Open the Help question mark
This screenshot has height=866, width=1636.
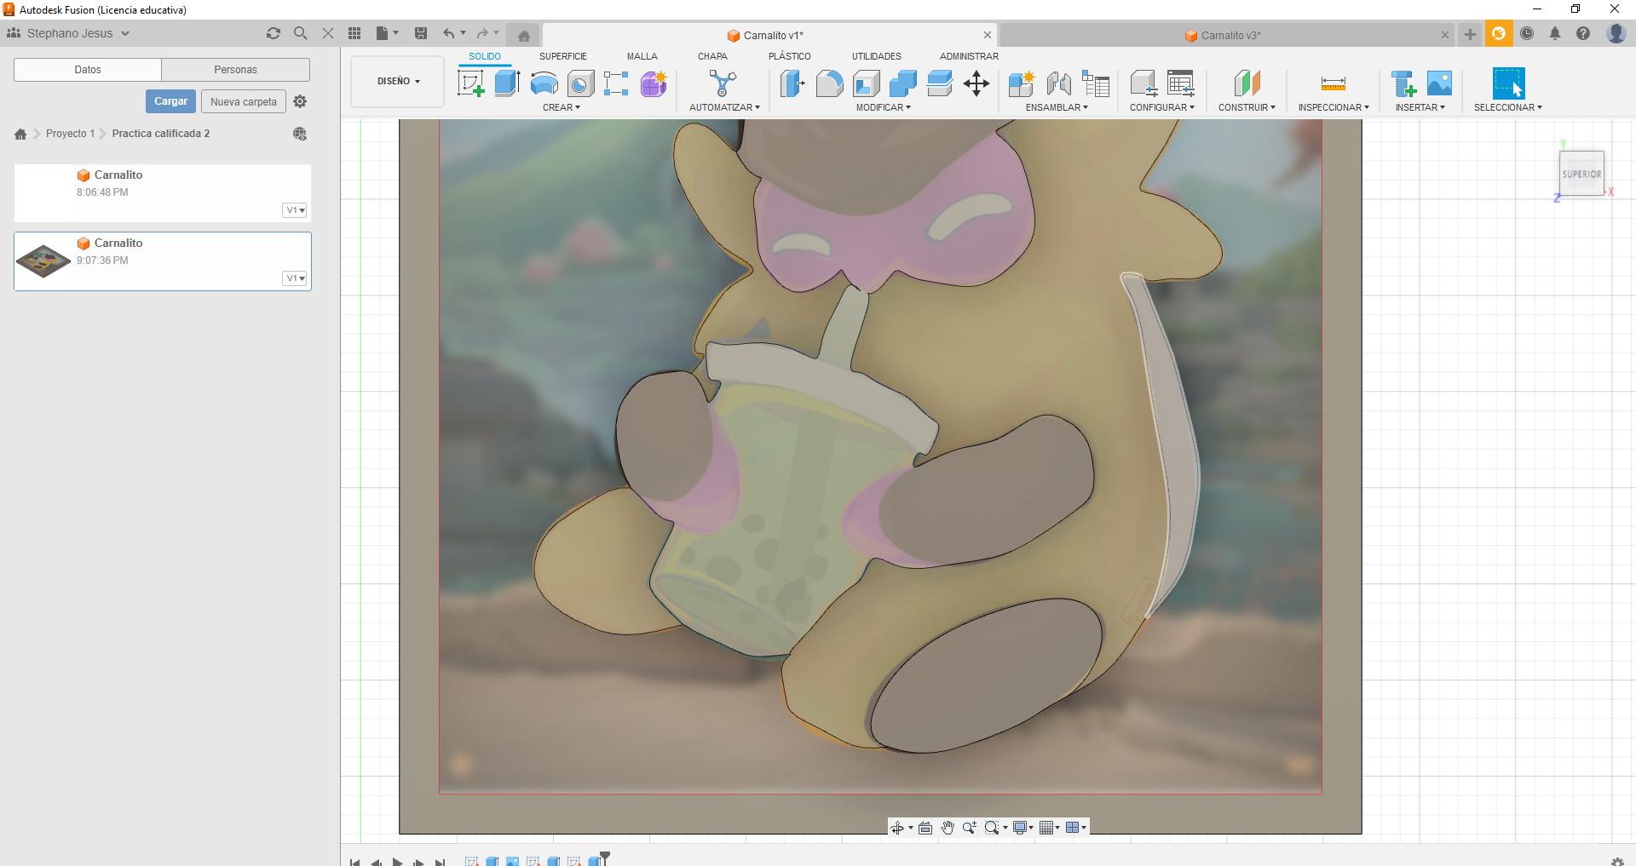tap(1583, 33)
